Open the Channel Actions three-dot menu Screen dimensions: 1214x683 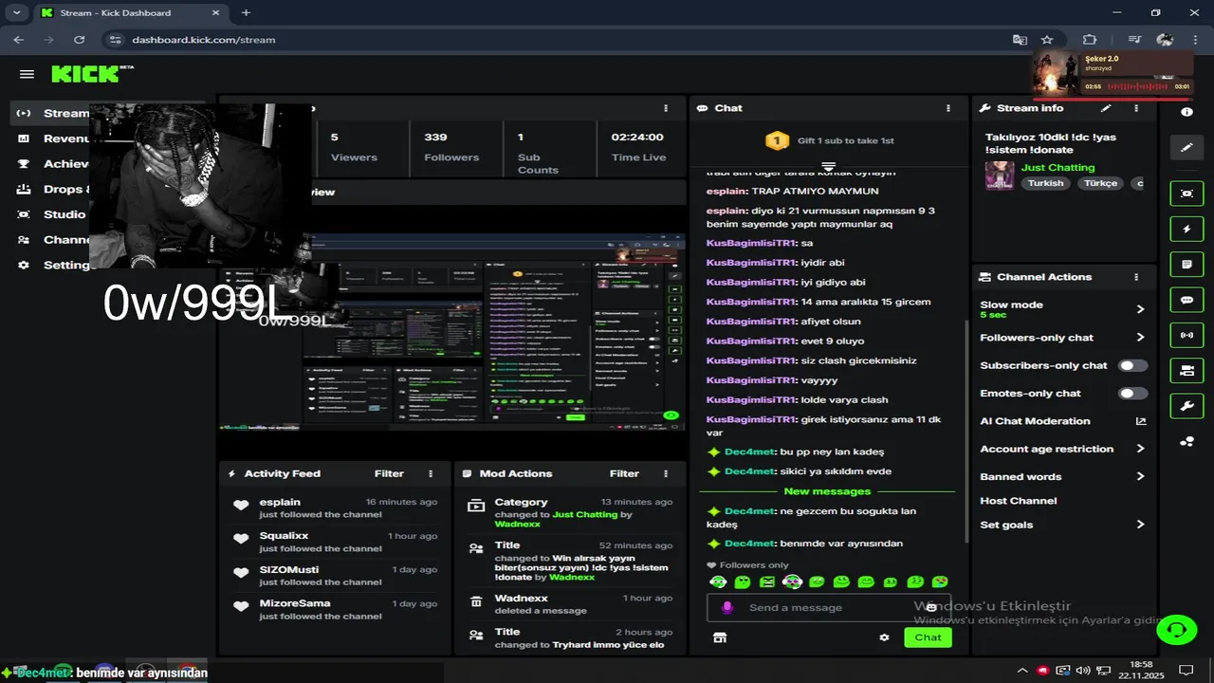(1136, 277)
